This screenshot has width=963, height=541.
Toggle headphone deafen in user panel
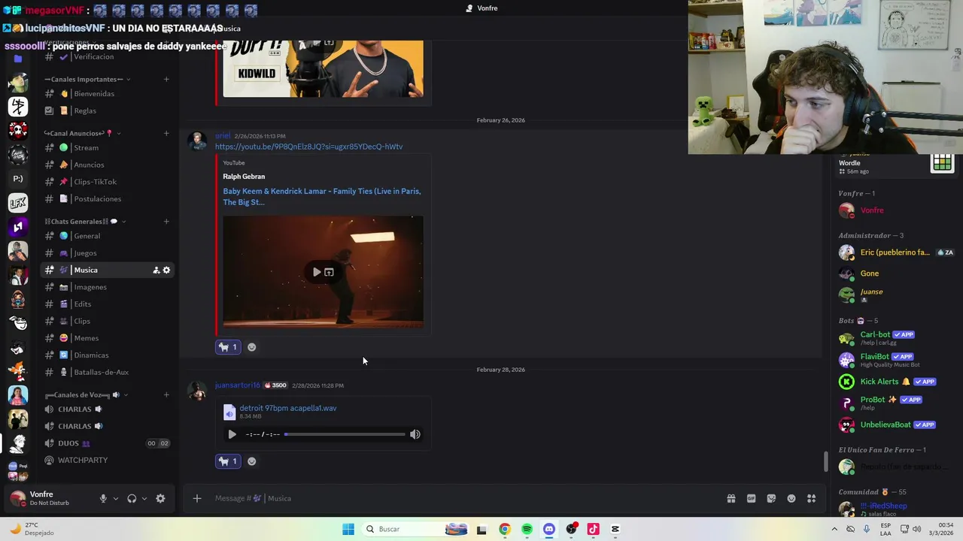(132, 498)
